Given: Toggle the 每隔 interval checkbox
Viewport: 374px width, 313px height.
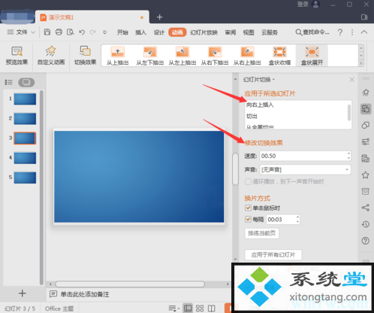Looking at the screenshot, I should (x=248, y=219).
